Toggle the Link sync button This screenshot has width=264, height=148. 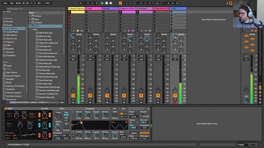click(5, 3)
